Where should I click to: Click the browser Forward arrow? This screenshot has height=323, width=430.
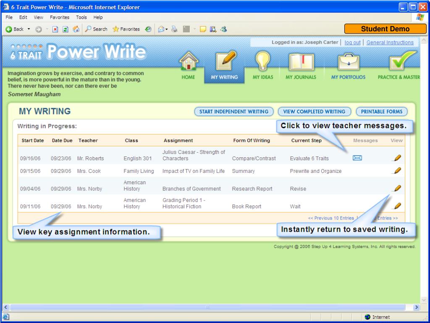click(39, 29)
